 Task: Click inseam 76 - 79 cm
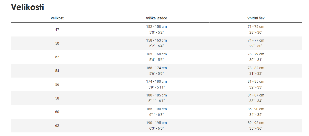pyautogui.click(x=256, y=54)
